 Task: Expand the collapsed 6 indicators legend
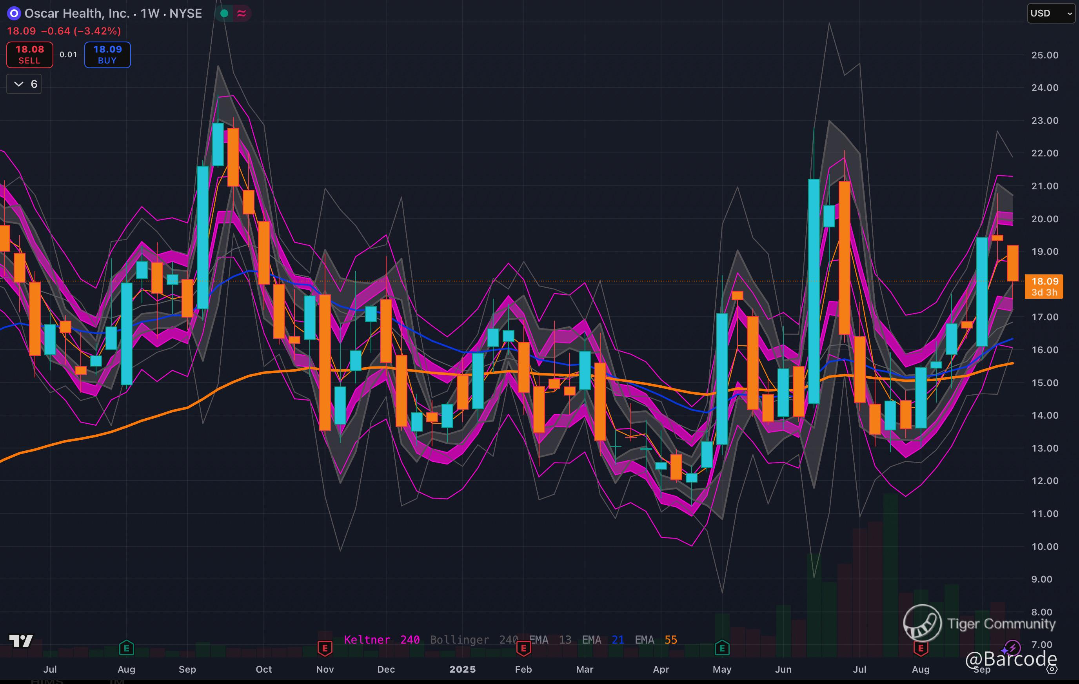pyautogui.click(x=24, y=84)
